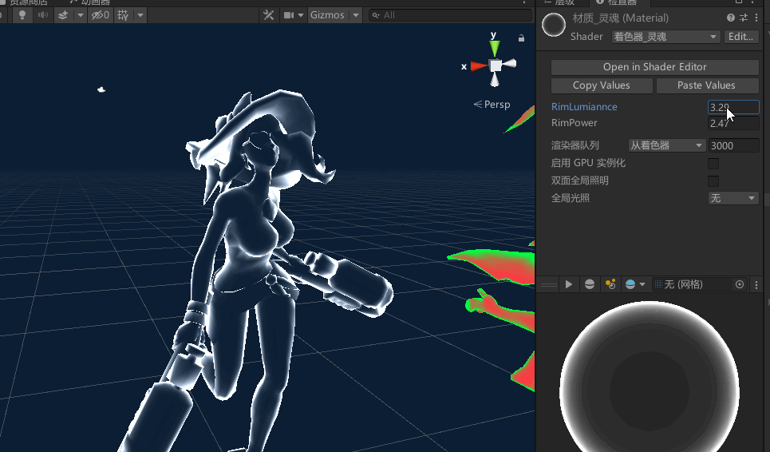Open scene camera settings icon
This screenshot has width=770, height=452.
pos(289,15)
